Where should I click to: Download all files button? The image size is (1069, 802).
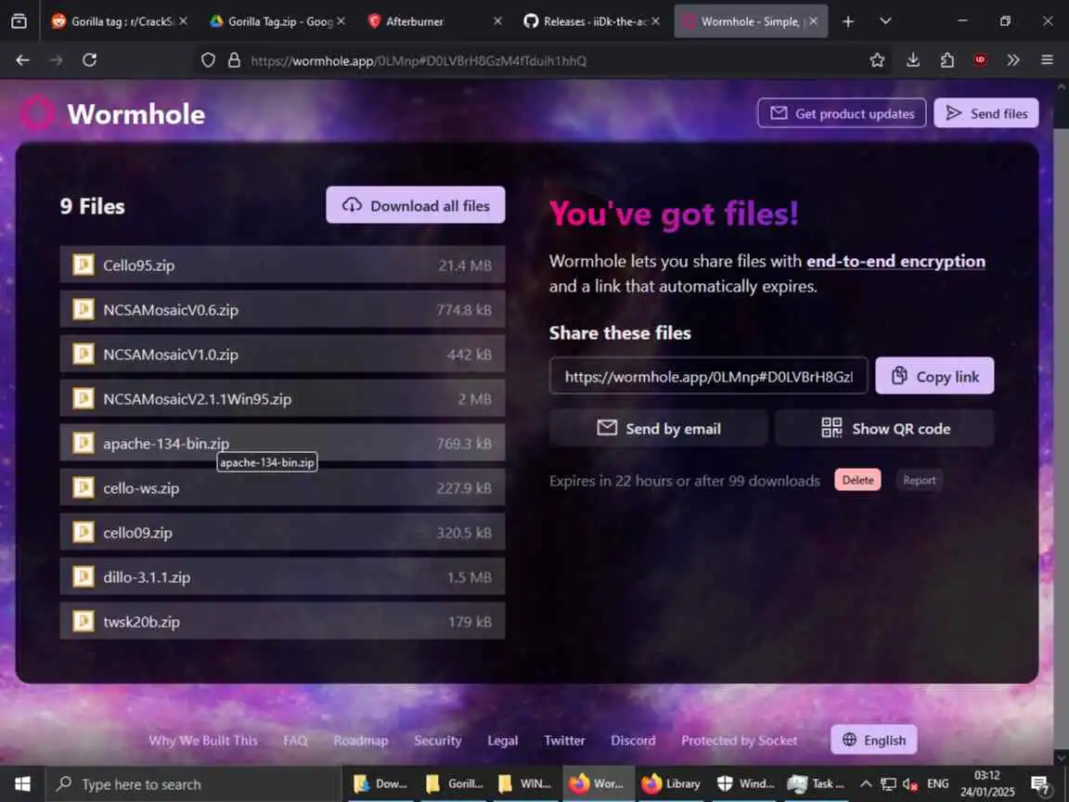click(x=415, y=205)
